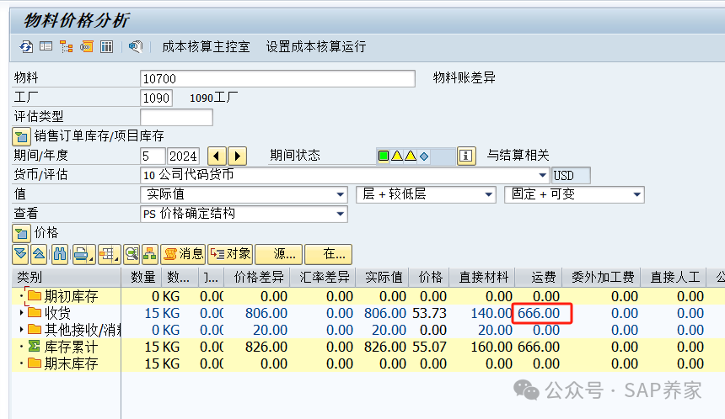Click 160.00 direct material in 库存累计 row
This screenshot has height=419, width=725.
[x=491, y=347]
